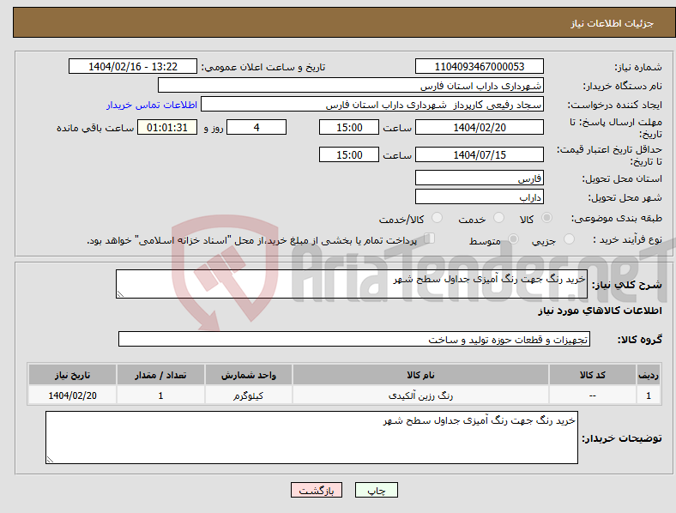676x513 pixels.
Task: Click the announcement date 1404/02/16 - 13:22 field
Action: pyautogui.click(x=133, y=66)
